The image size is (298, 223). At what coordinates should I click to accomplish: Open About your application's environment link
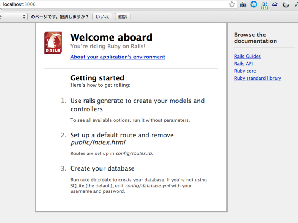(118, 57)
